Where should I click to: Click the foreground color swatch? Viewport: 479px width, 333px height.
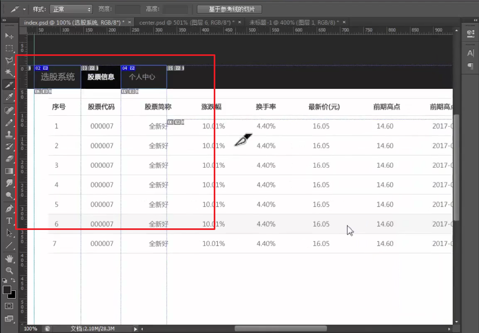click(7, 290)
